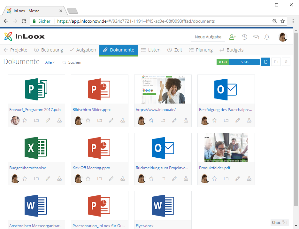Screen dimensions: 299x229
Task: Download the Budgetübersicht.xlsx file
Action: click(59, 178)
